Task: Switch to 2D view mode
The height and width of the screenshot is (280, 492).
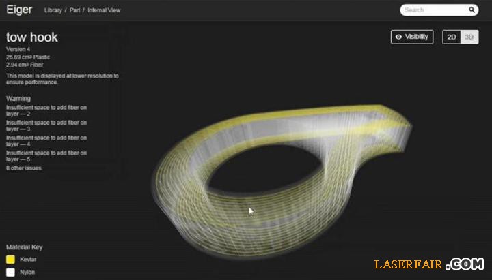Action: [x=452, y=37]
